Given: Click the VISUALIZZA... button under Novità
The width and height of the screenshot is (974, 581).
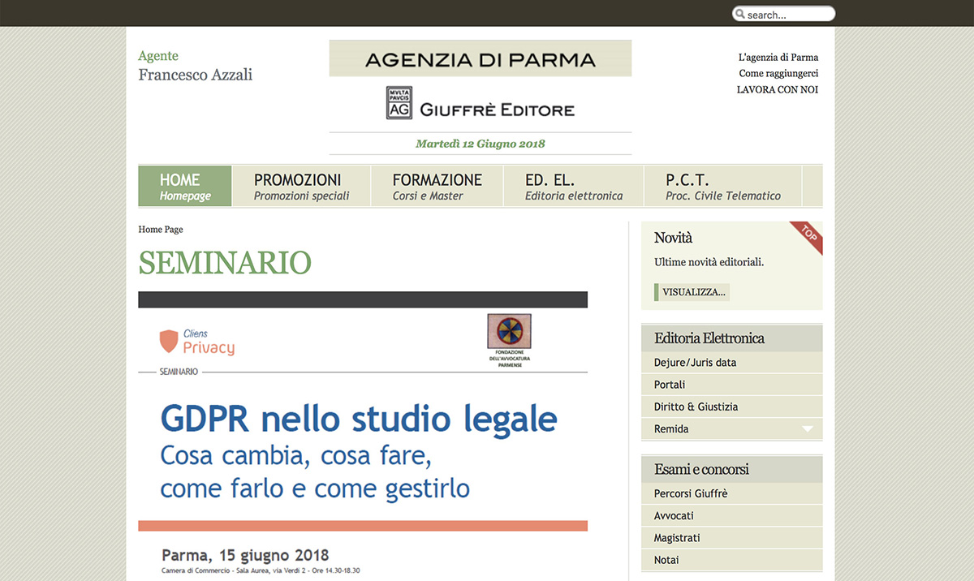Looking at the screenshot, I should pyautogui.click(x=692, y=292).
